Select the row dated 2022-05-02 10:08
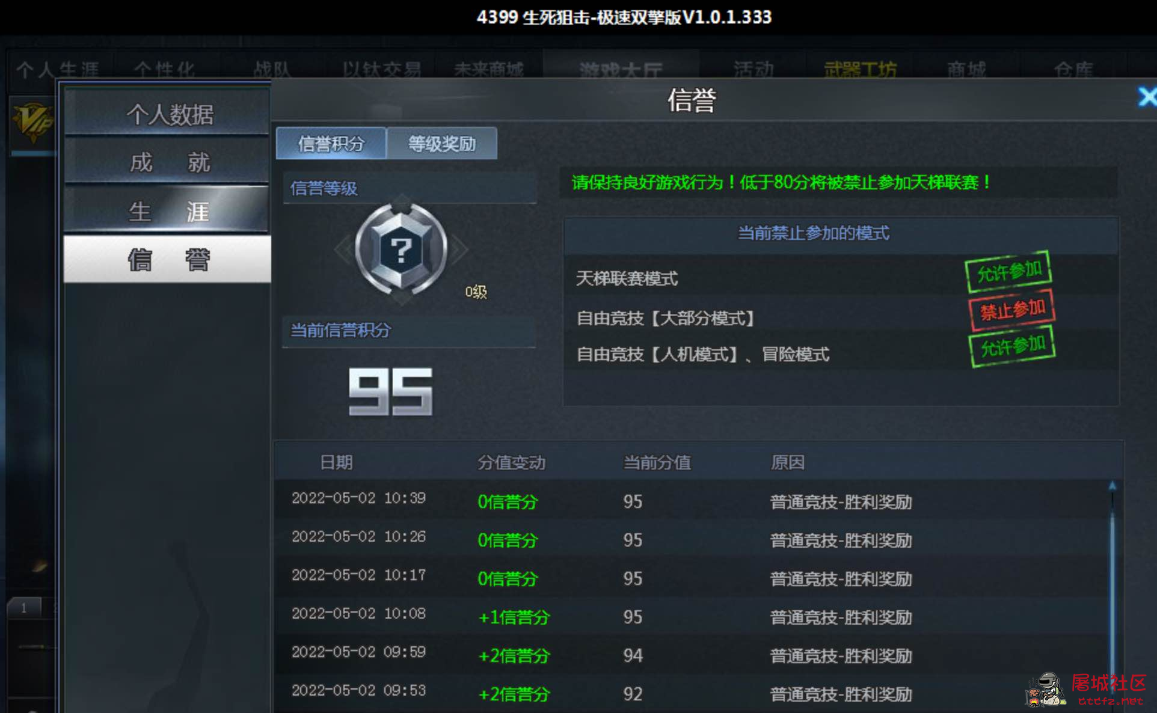1157x713 pixels. [x=692, y=616]
